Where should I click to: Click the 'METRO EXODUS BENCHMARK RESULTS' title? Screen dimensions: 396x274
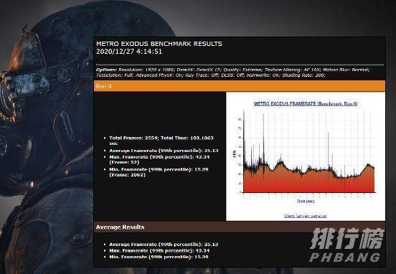(159, 44)
